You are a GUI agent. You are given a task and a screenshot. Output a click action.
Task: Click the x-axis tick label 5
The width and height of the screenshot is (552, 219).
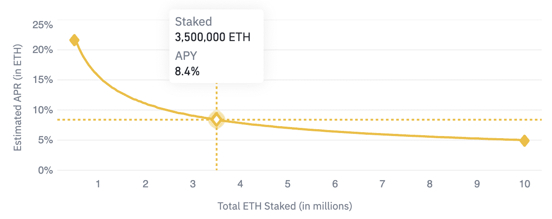click(288, 184)
